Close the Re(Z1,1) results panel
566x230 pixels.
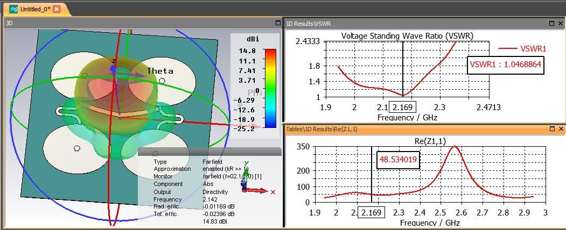click(x=561, y=129)
